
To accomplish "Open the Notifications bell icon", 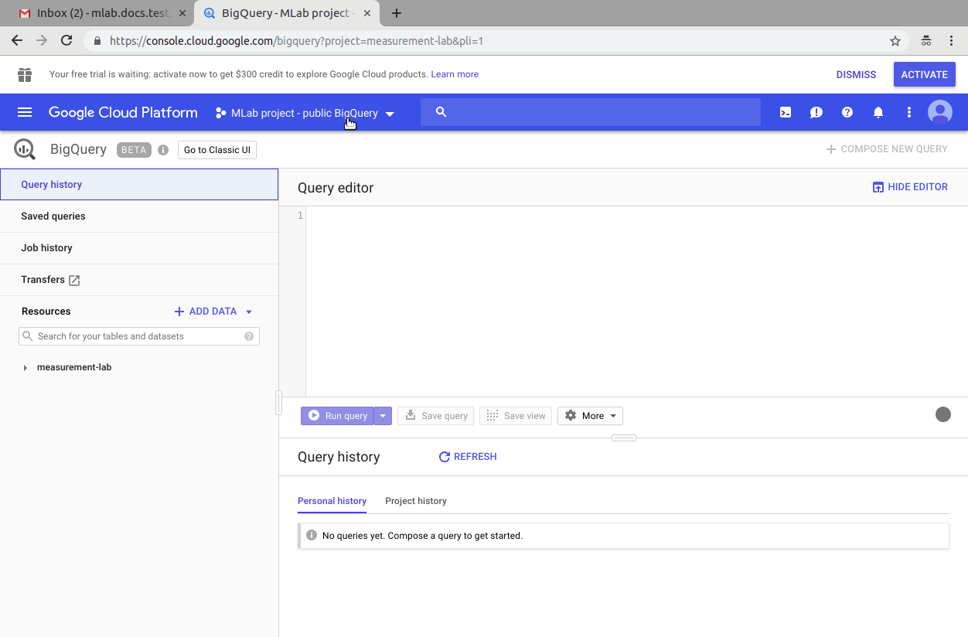I will click(x=878, y=112).
